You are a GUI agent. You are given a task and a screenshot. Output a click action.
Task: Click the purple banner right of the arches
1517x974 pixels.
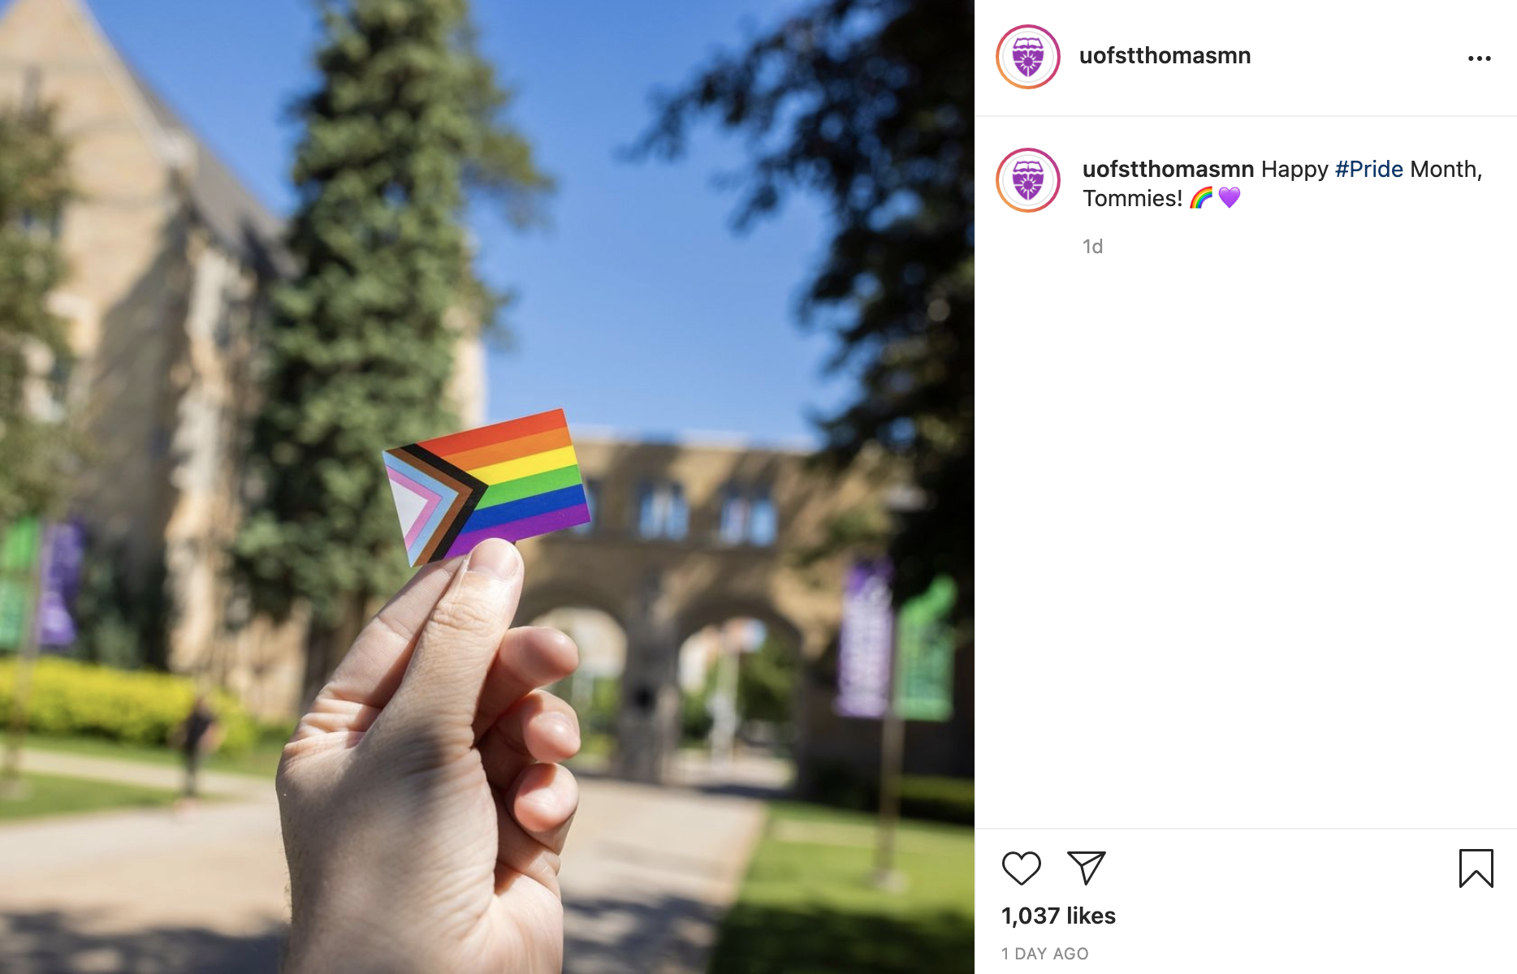point(864,641)
